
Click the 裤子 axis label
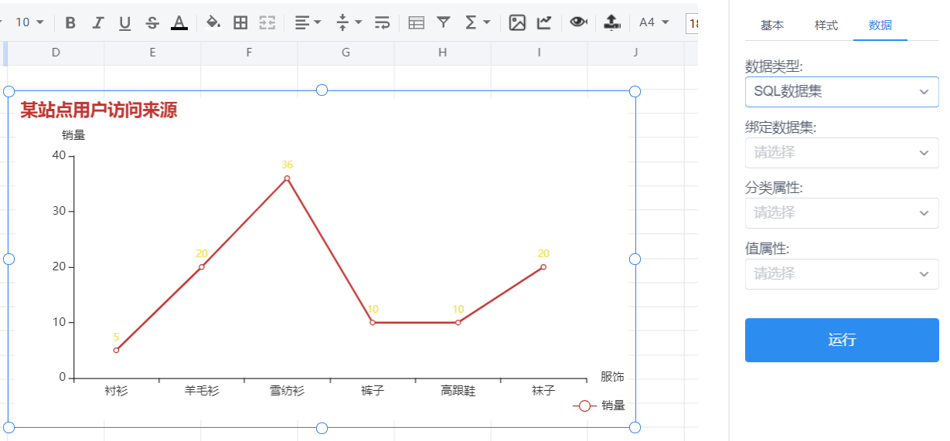pos(373,391)
